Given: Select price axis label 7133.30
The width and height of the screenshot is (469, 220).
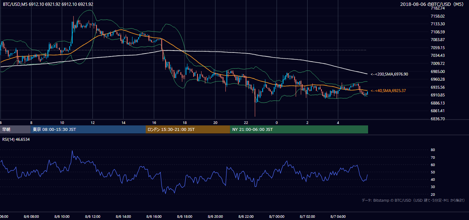Looking at the screenshot, I should [x=438, y=24].
